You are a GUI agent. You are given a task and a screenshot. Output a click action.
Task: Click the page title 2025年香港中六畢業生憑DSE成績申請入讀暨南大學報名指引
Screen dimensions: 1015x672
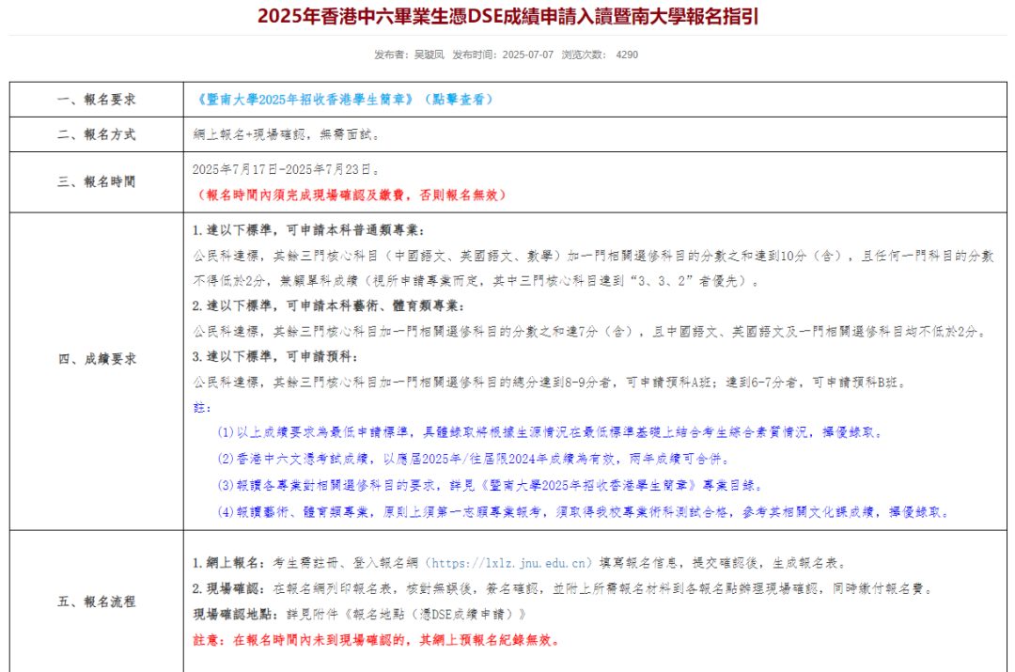pyautogui.click(x=507, y=16)
